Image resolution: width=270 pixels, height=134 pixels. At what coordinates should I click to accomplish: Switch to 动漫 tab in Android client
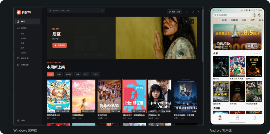[x=244, y=20]
